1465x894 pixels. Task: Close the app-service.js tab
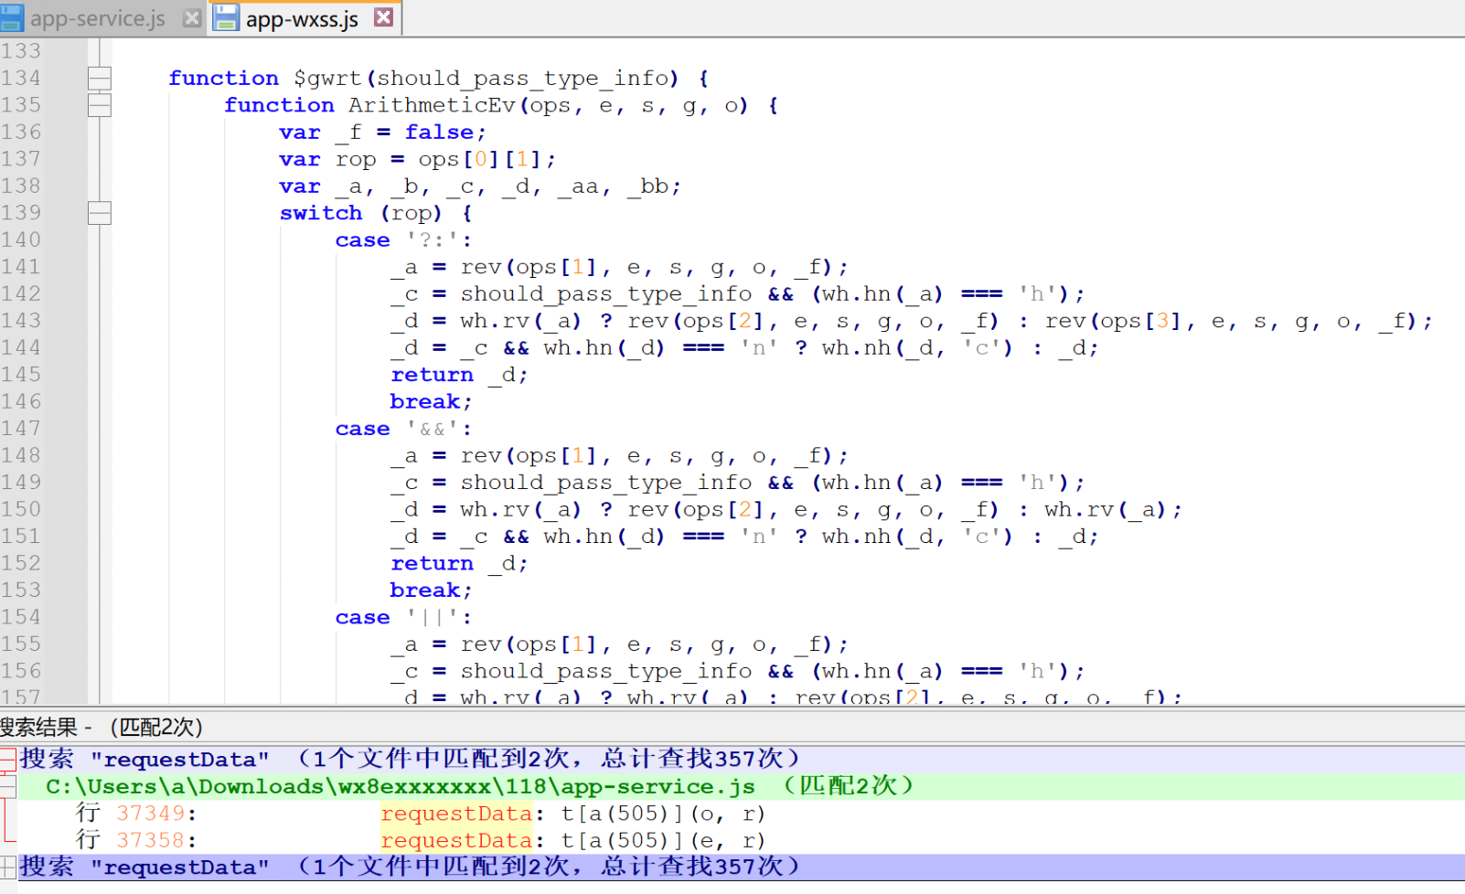pyautogui.click(x=190, y=16)
